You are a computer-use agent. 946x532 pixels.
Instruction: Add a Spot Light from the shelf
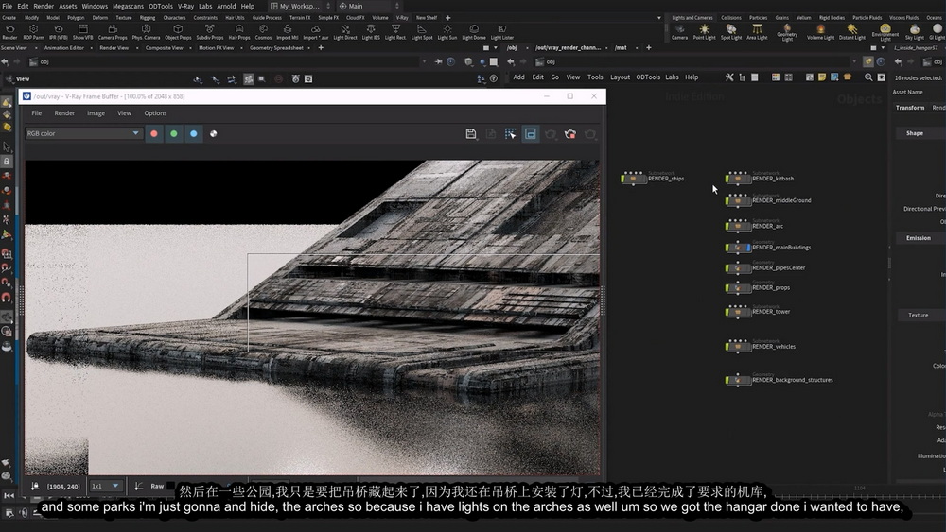click(x=730, y=32)
